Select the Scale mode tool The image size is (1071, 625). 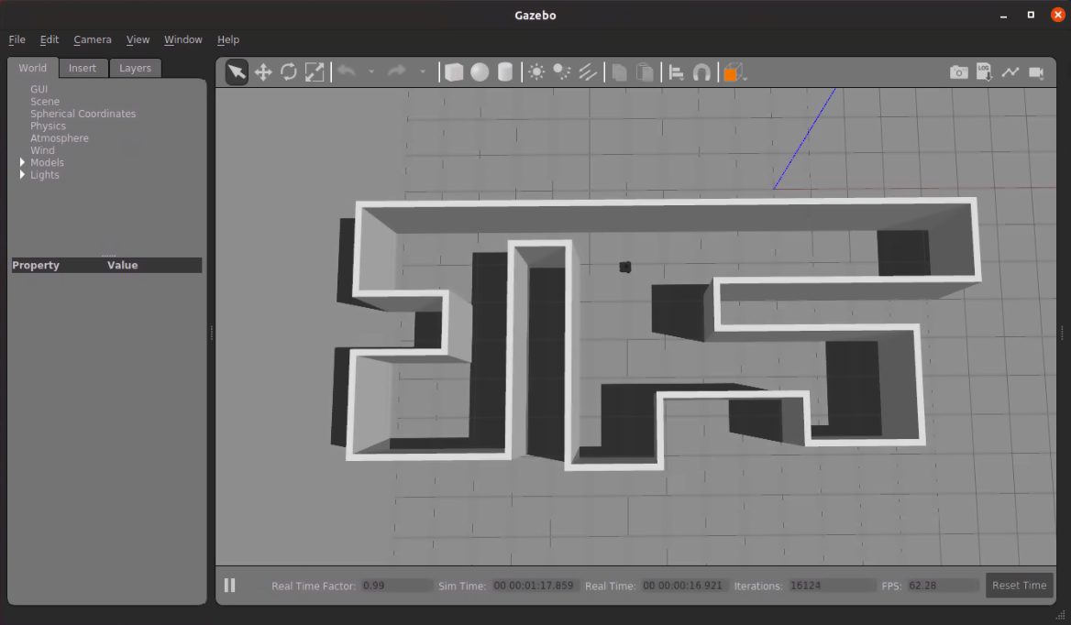315,72
